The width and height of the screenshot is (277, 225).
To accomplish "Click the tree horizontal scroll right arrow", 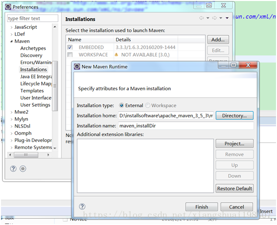I will click(48, 155).
